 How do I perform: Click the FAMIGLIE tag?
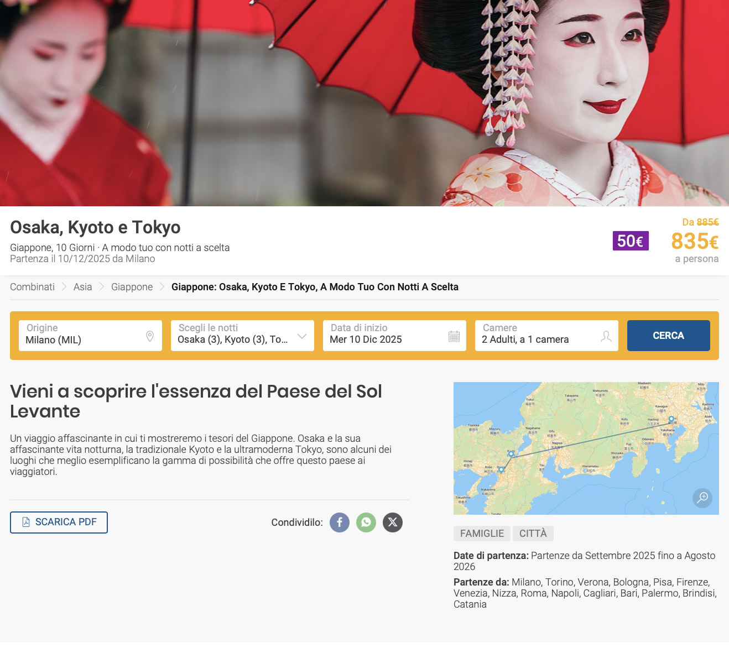point(482,534)
